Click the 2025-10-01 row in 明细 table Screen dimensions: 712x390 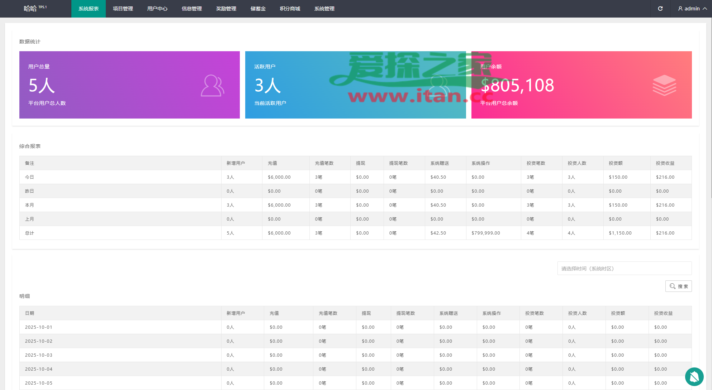(x=39, y=327)
